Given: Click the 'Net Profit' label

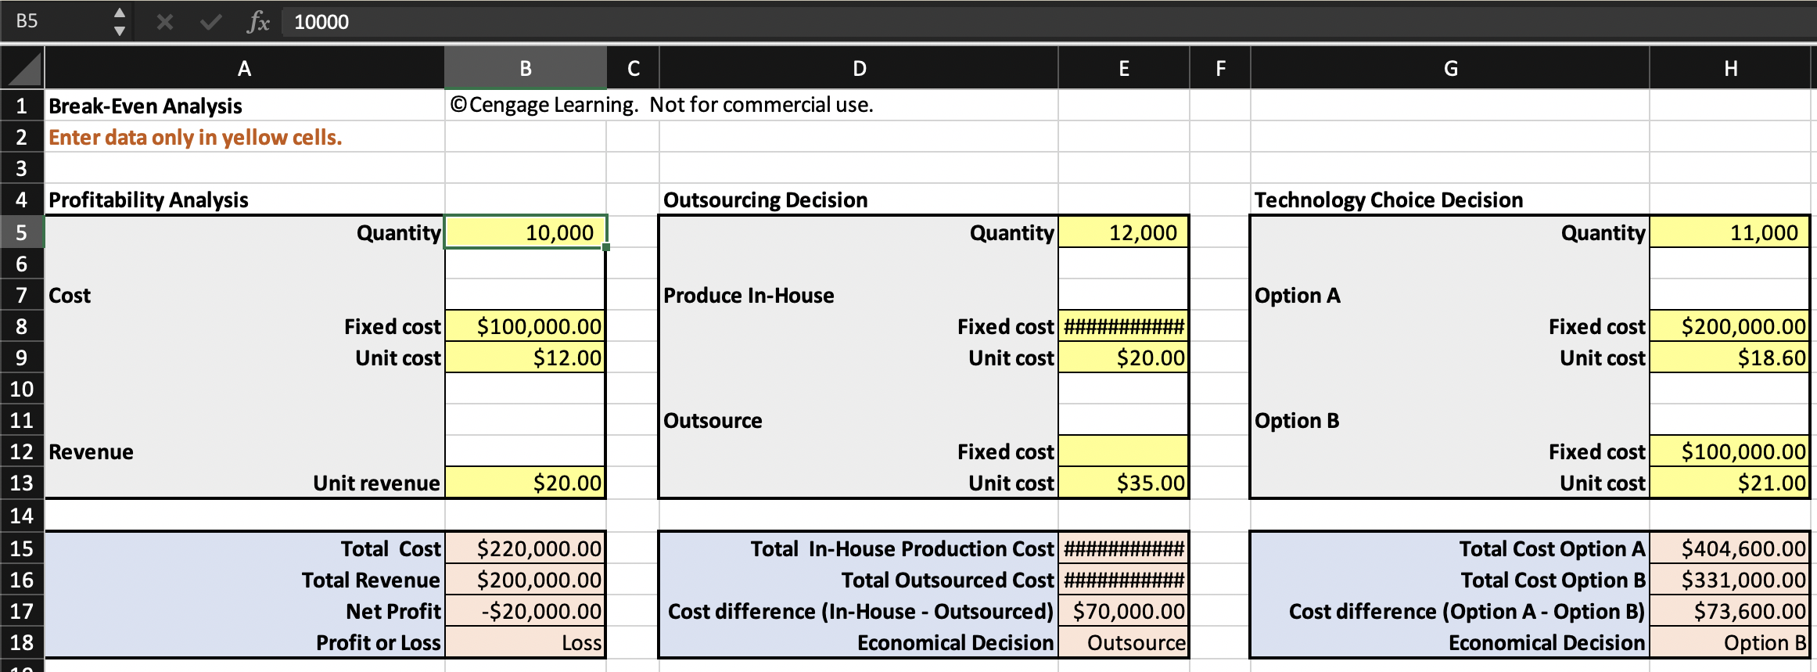Looking at the screenshot, I should pyautogui.click(x=393, y=611).
